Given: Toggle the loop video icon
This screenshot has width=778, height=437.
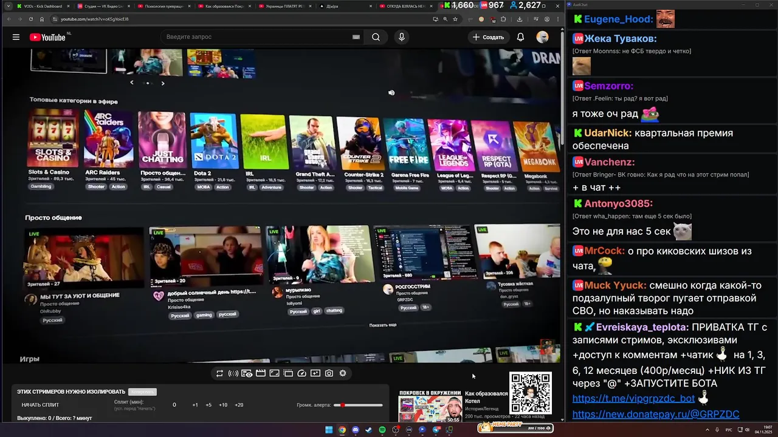Looking at the screenshot, I should [219, 373].
